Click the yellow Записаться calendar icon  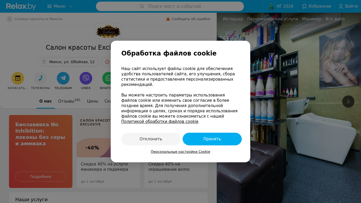click(x=18, y=78)
